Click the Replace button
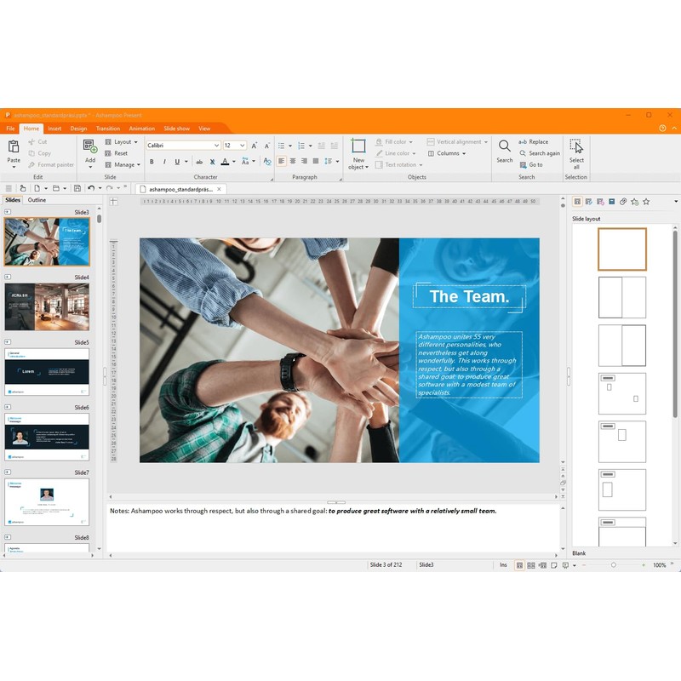 [534, 142]
